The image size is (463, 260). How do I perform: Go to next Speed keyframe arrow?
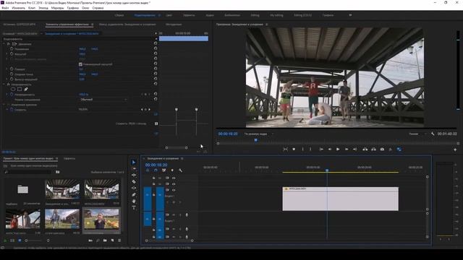149,109
